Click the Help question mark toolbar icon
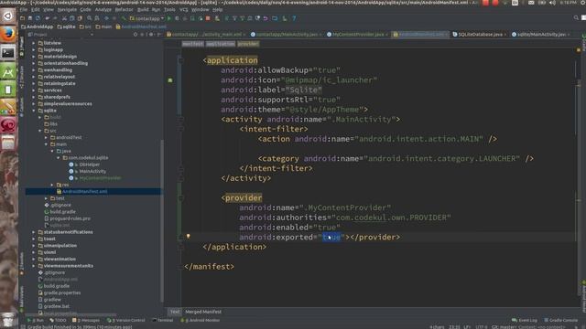The height and width of the screenshot is (329, 586). click(294, 18)
